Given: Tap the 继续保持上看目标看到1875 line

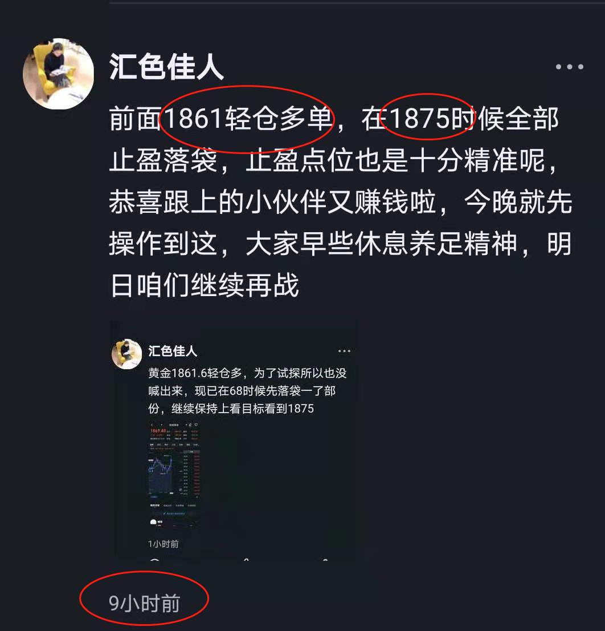Looking at the screenshot, I should [243, 408].
